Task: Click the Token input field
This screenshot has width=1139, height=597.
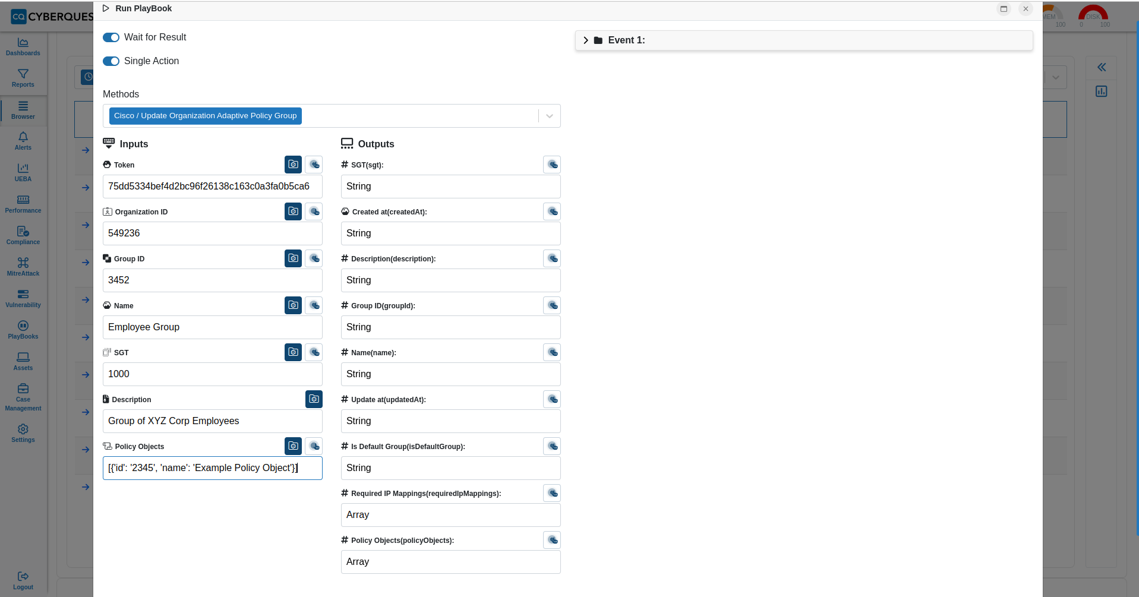Action: (x=213, y=187)
